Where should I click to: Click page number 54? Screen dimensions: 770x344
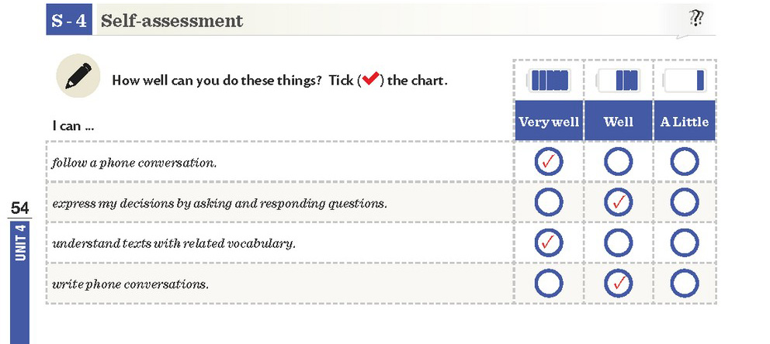(19, 208)
